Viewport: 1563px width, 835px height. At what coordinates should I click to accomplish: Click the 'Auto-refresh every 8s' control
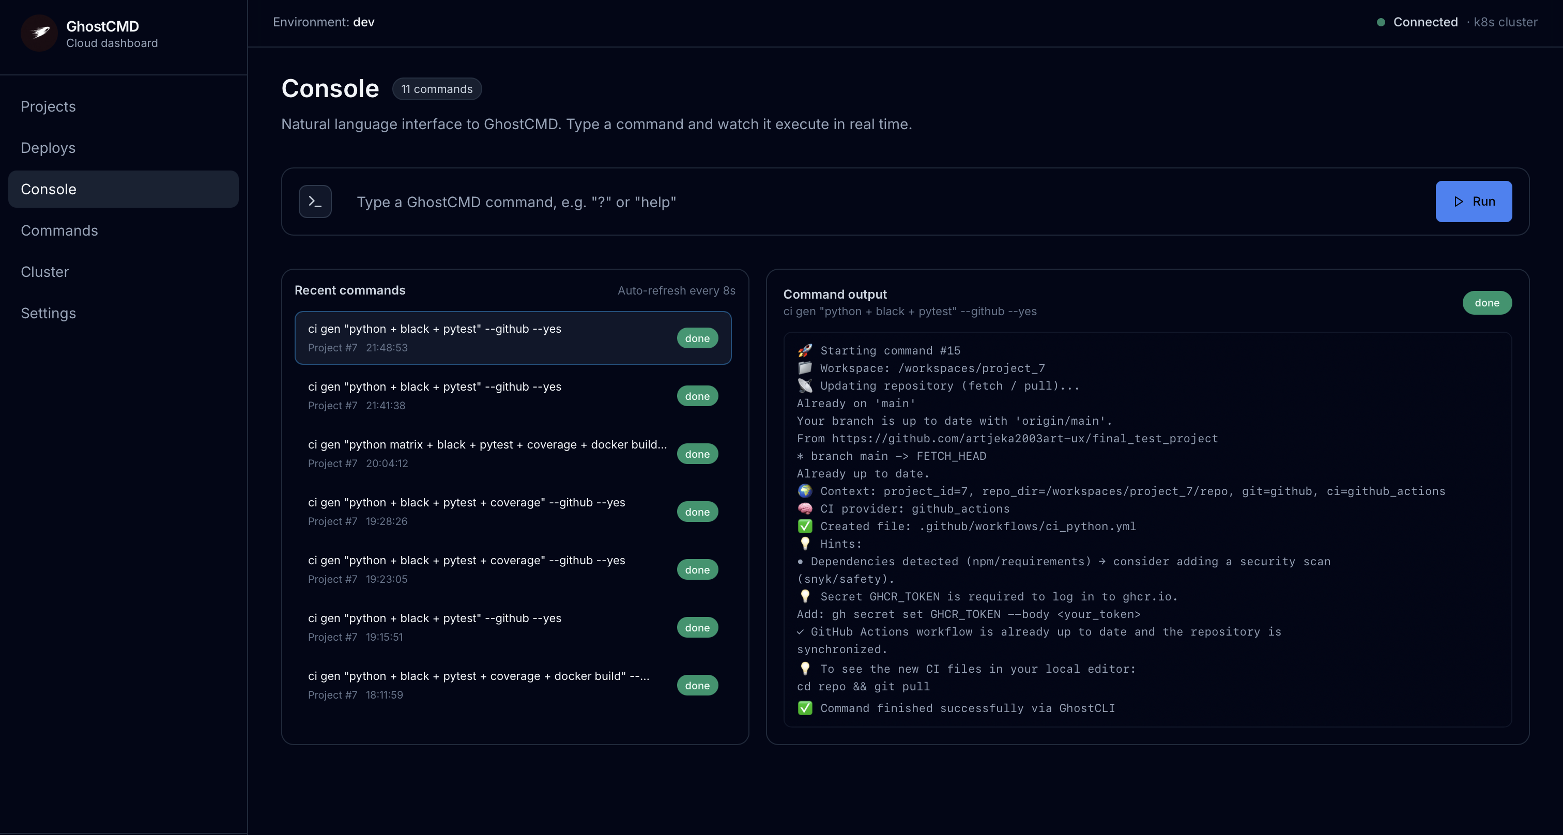tap(676, 290)
